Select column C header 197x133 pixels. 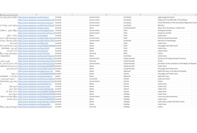click(x=72, y=14)
